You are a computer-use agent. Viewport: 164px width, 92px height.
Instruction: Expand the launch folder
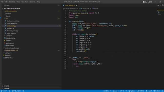tap(8, 16)
